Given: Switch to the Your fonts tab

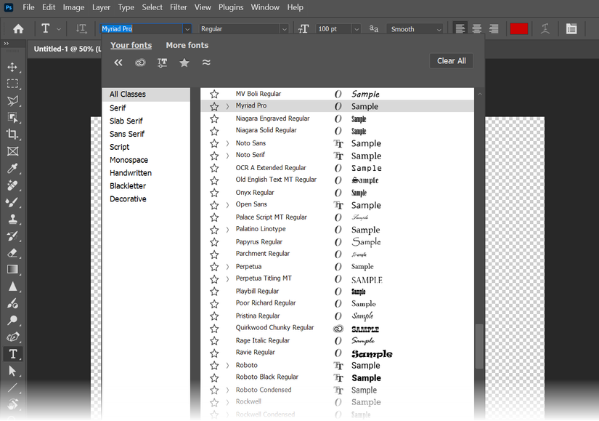Looking at the screenshot, I should click(x=131, y=45).
